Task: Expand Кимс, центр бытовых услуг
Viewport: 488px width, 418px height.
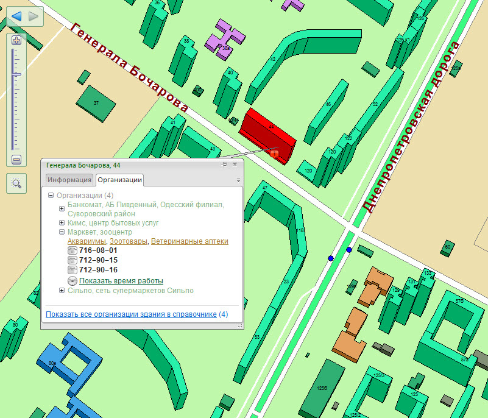Action: [x=62, y=223]
